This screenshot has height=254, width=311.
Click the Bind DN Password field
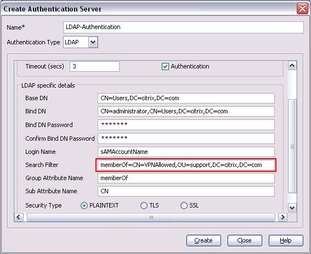(186, 125)
